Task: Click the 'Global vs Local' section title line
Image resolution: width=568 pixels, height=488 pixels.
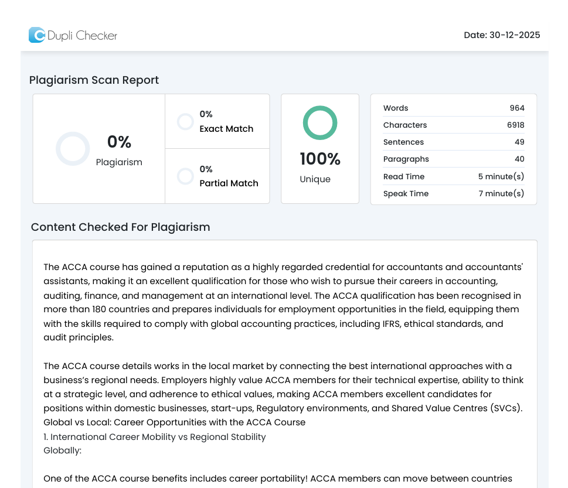Action: 174,422
